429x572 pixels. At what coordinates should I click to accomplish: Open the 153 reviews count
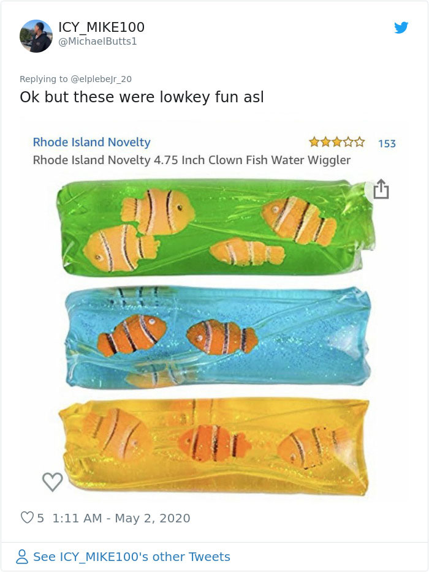[x=387, y=143]
